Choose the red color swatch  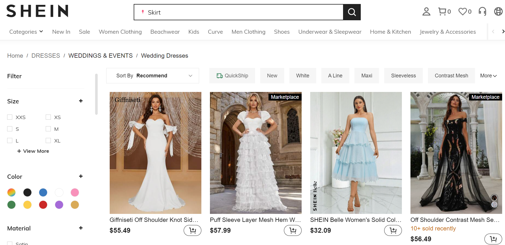point(43,205)
